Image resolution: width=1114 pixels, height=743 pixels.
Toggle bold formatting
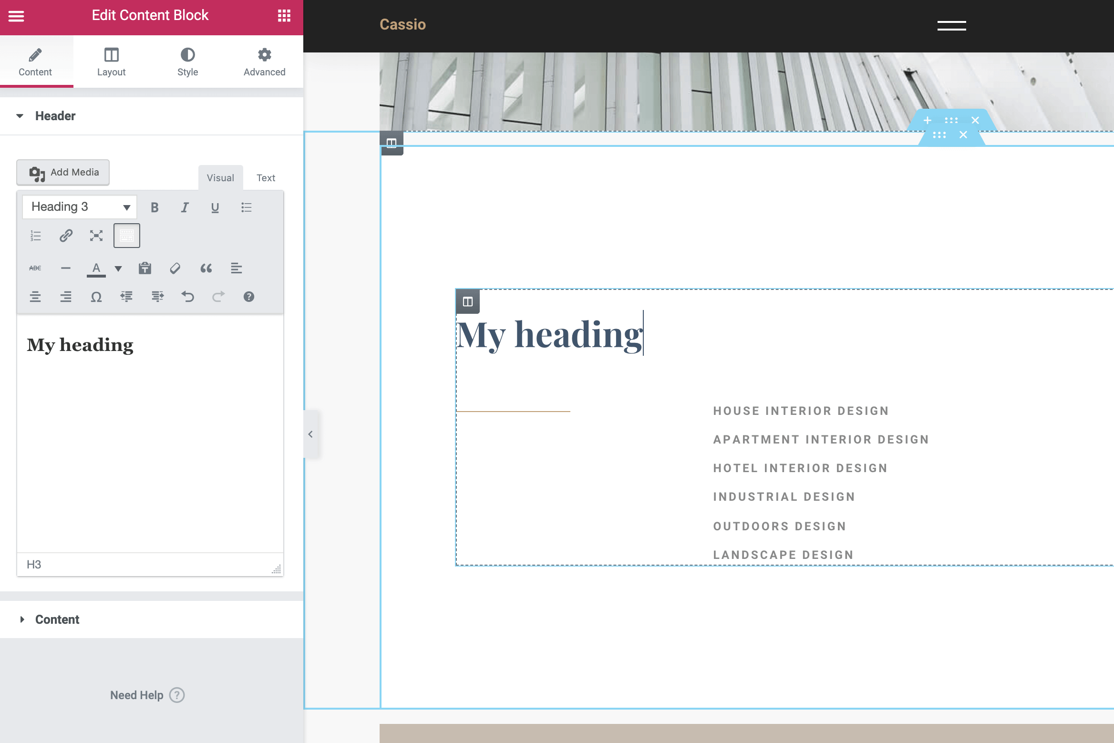pos(155,207)
